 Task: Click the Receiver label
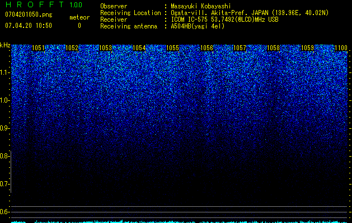point(114,20)
